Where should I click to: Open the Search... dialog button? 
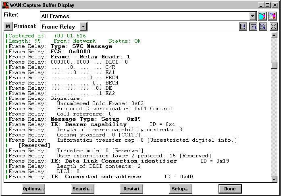click(82, 189)
